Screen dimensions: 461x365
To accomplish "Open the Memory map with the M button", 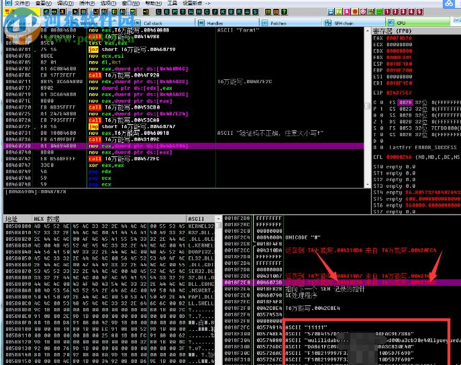I will (174, 11).
